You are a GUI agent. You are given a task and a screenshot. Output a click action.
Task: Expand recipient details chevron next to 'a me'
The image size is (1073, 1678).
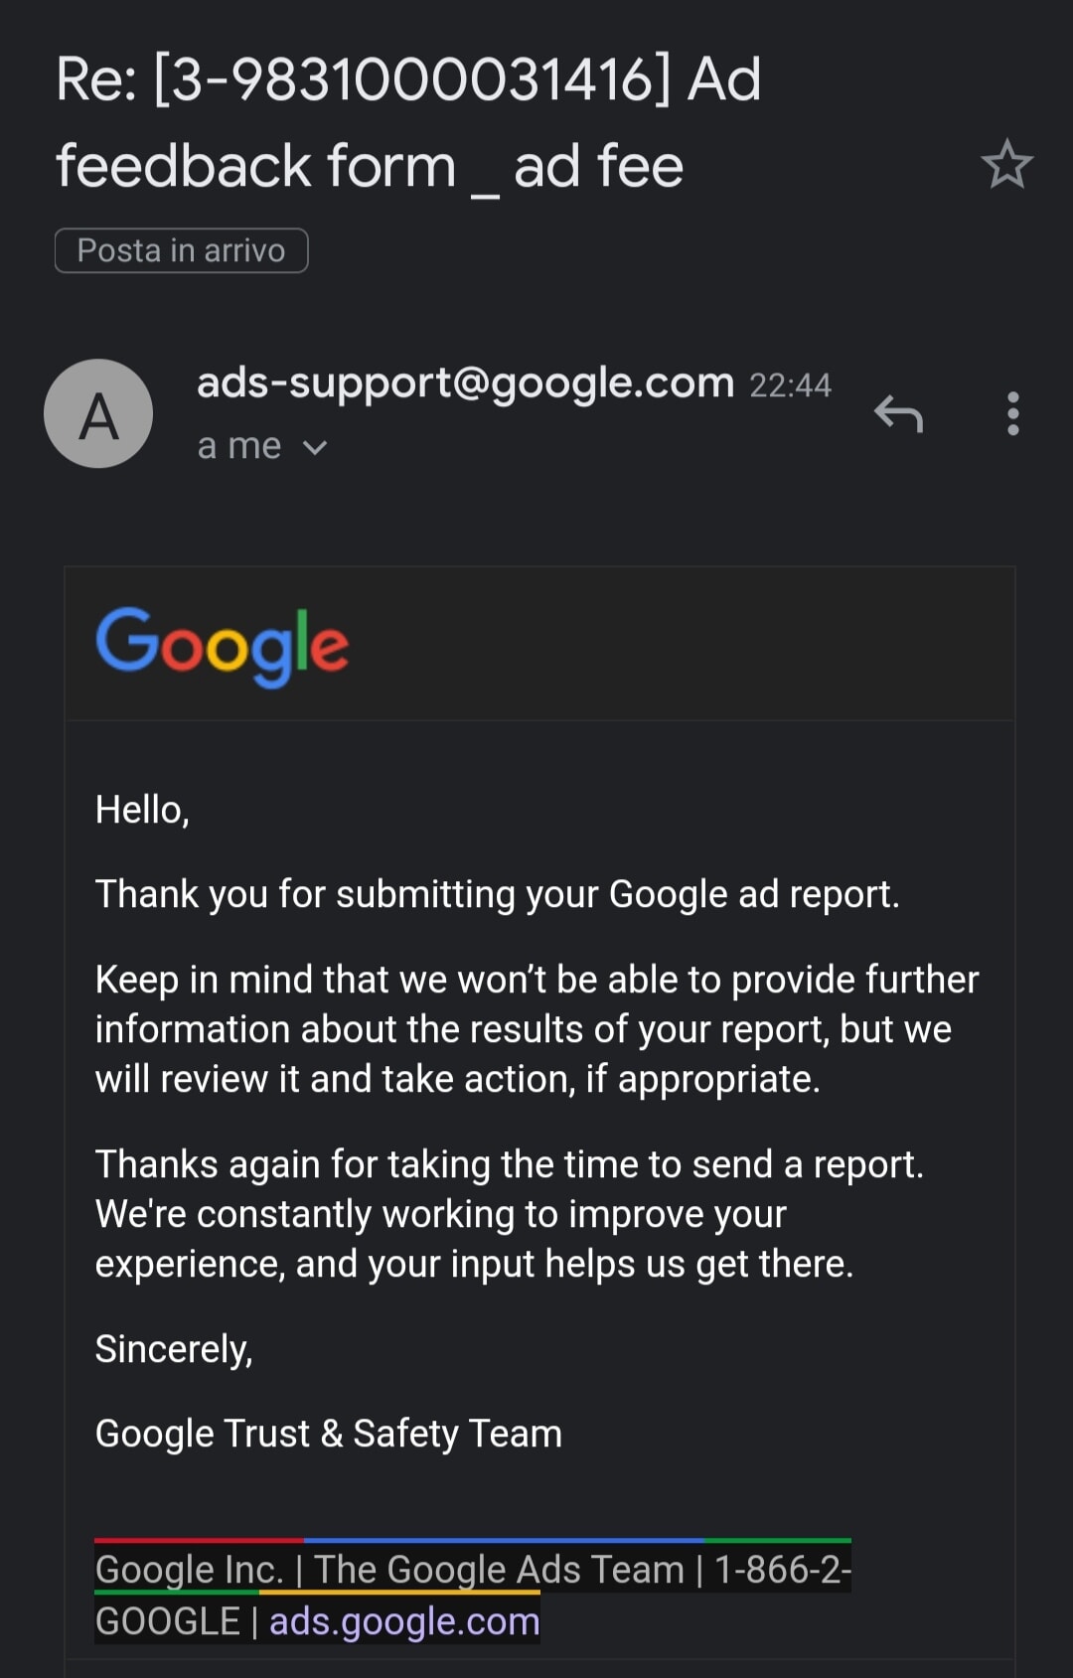(315, 447)
